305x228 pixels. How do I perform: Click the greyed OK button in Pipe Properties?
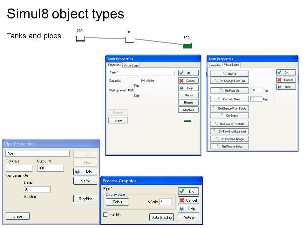click(x=85, y=154)
